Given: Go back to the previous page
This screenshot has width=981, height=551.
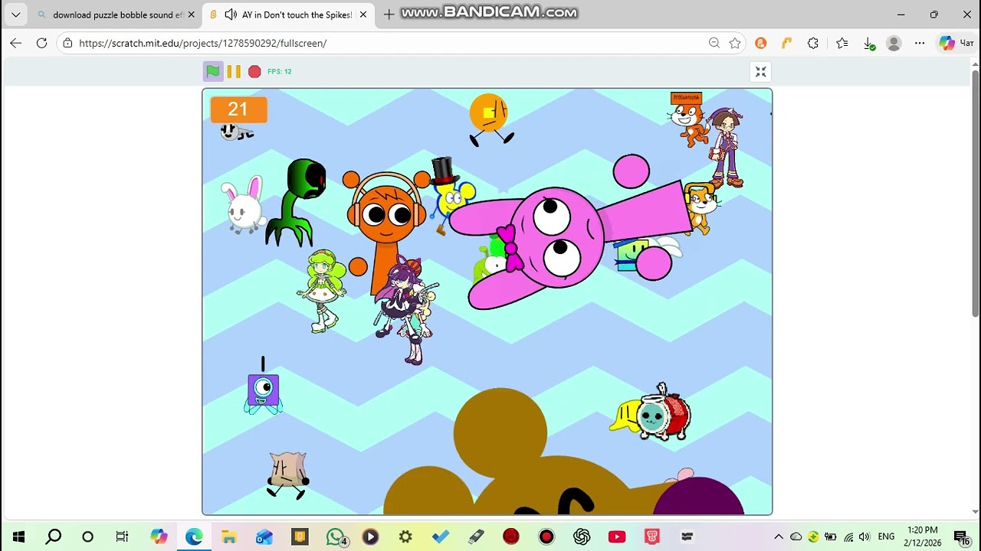Looking at the screenshot, I should [15, 43].
